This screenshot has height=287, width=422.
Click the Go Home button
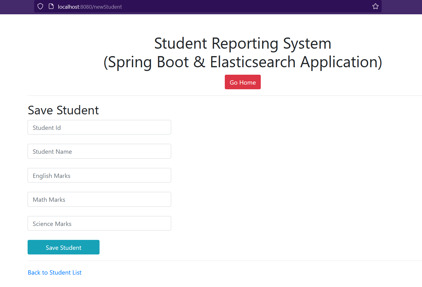[243, 82]
